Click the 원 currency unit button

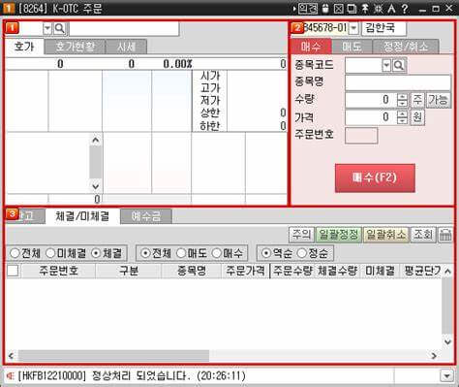point(417,117)
